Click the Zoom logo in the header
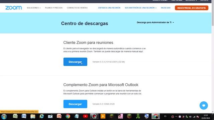Image resolution: width=214 pixels, height=120 pixels. point(13,8)
